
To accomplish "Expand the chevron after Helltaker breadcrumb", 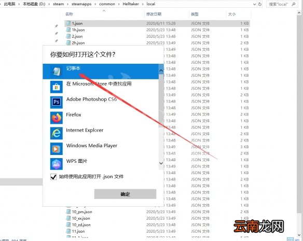I will pyautogui.click(x=143, y=4).
